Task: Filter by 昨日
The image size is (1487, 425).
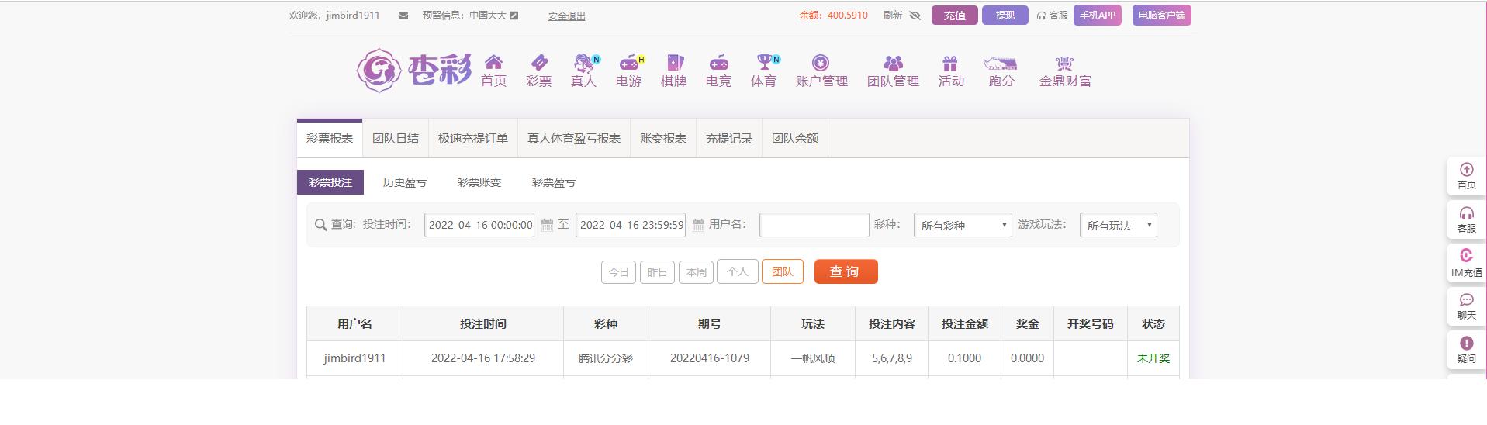Action: click(657, 272)
